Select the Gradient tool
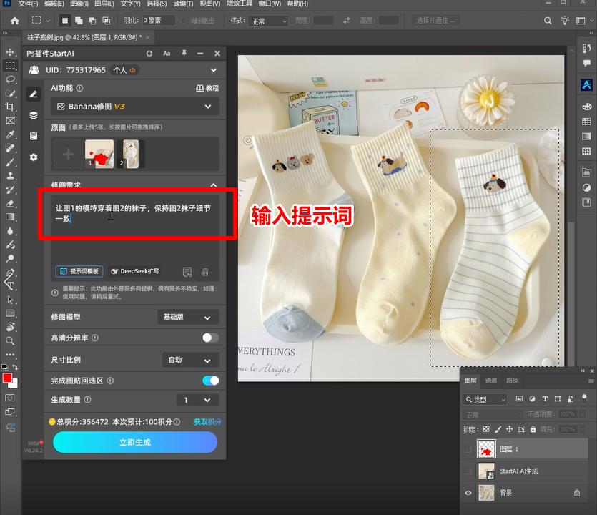This screenshot has width=597, height=515. coord(10,217)
